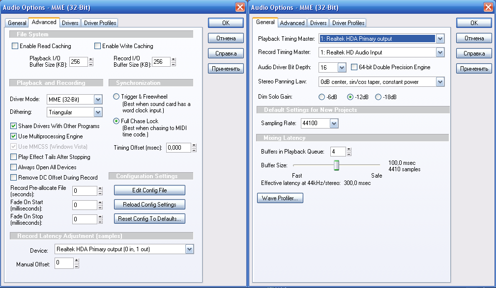Screen dimensions: 496x288
Task: Select Advanced tab in left window
Action: [x=44, y=22]
